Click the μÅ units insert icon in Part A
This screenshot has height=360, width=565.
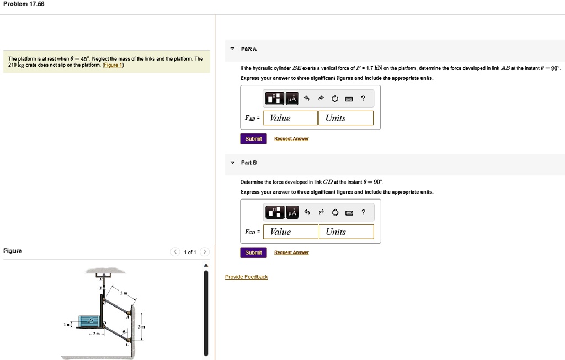coord(292,98)
